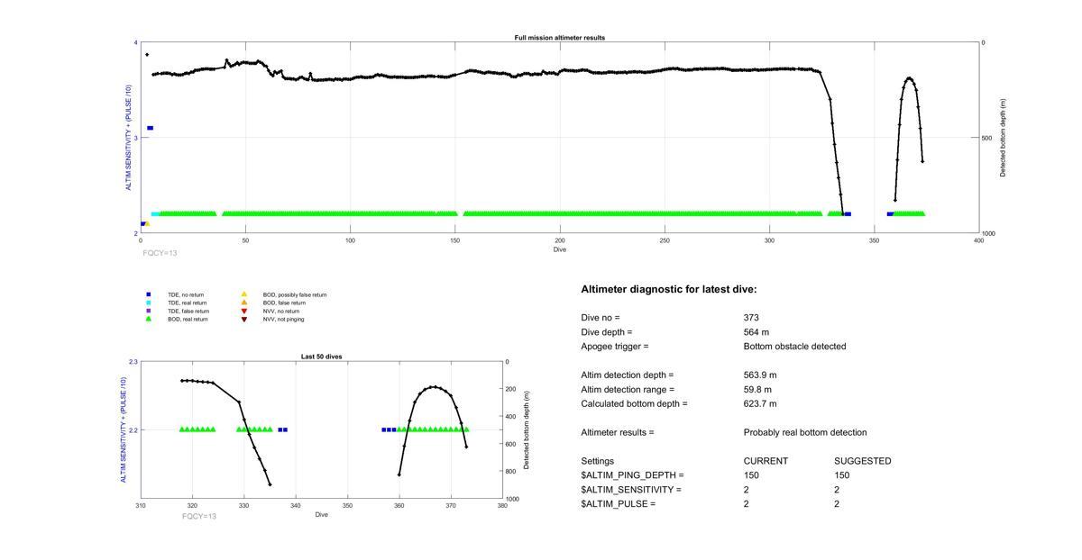Click 'FQCY=13' under the full mission plot
Viewport: 1082px width, 560px height.
coord(160,254)
